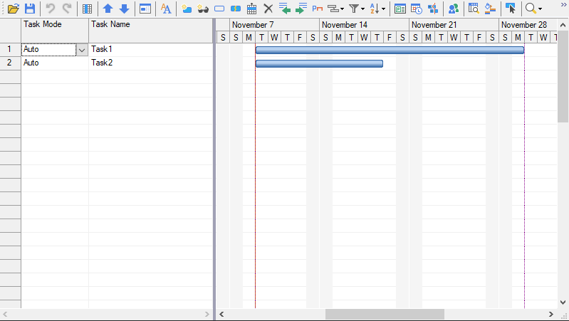Open the font settings 'A' icon
Screen dimensions: 569x321
point(165,9)
